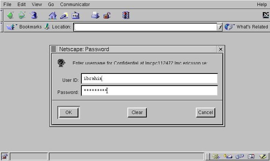Open the Communicator menu

pos(75,5)
